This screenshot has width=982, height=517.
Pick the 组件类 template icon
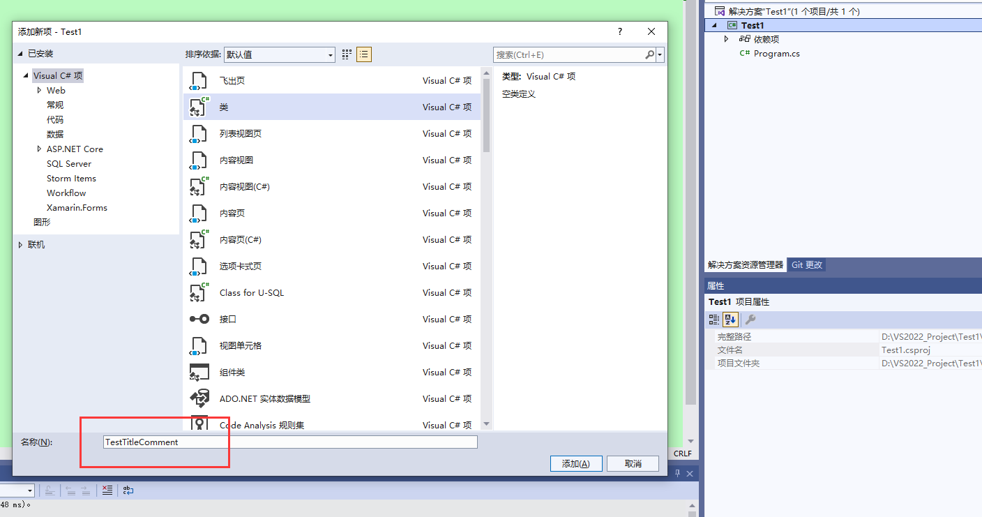(x=199, y=373)
